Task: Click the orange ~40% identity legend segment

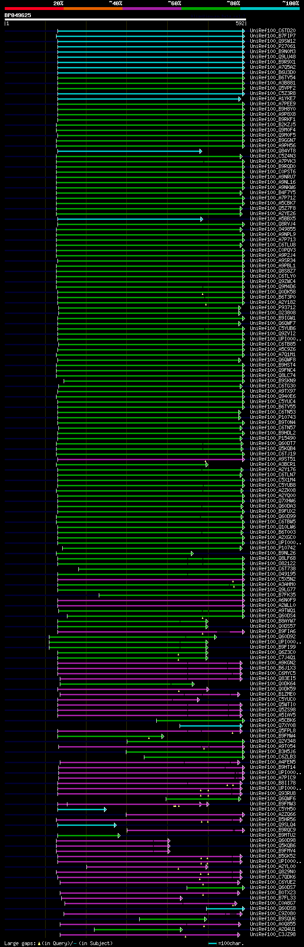Action: (93, 9)
